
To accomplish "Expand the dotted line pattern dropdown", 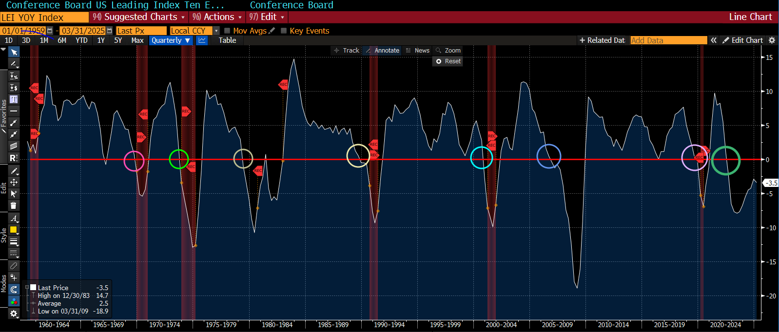I will 14,253.
